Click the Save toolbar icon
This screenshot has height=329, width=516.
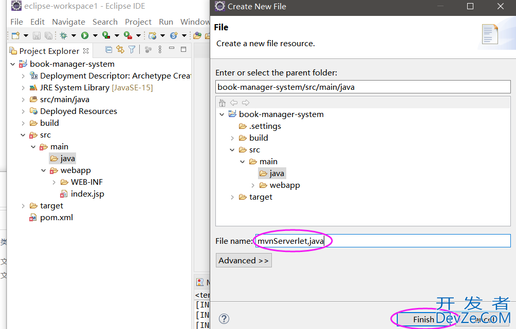pyautogui.click(x=36, y=35)
